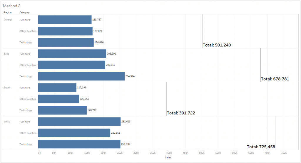Click the East Technology bar

point(81,76)
